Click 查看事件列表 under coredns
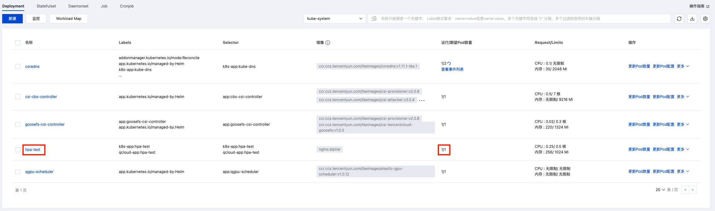The image size is (715, 211). click(x=452, y=69)
